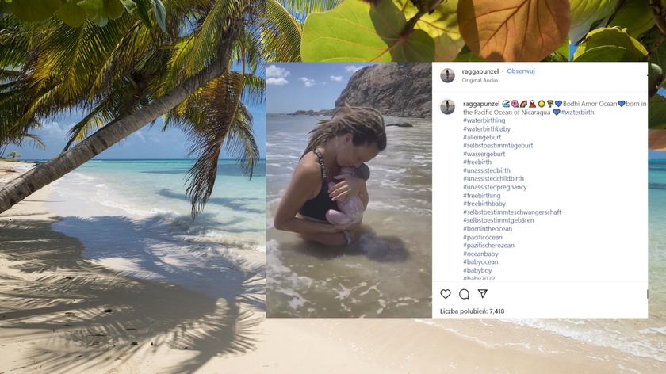Like the post with the heart icon
The height and width of the screenshot is (374, 666).
click(446, 294)
